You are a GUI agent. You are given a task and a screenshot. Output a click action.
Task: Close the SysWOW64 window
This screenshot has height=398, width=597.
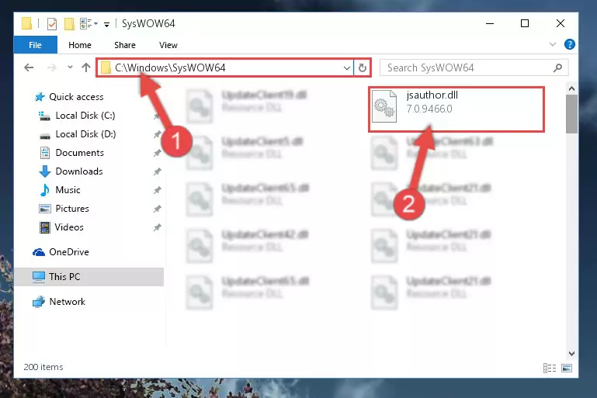pos(560,23)
